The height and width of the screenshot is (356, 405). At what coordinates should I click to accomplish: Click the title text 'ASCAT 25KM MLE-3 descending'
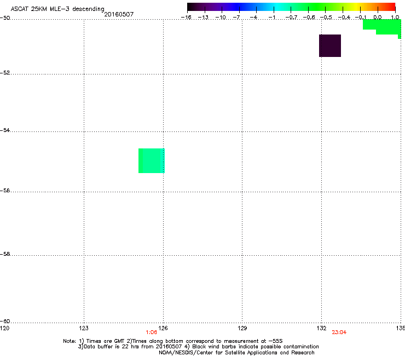tap(57, 9)
